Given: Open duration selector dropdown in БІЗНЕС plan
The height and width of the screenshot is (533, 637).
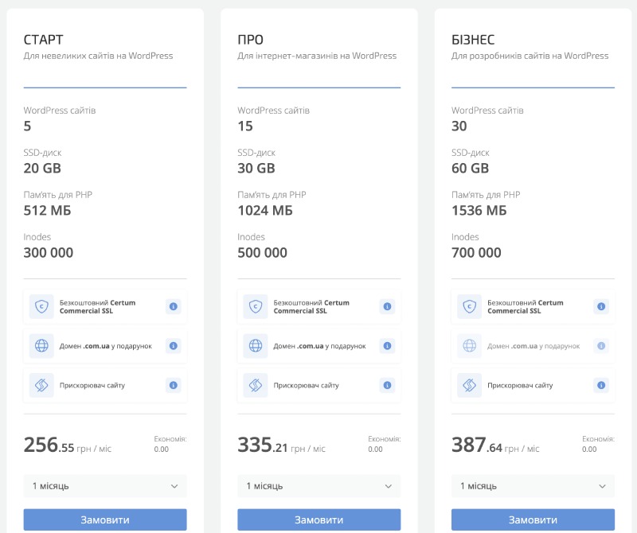Looking at the screenshot, I should tap(532, 485).
